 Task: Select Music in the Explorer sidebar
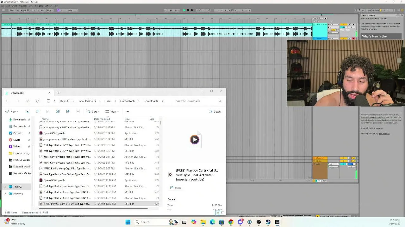(x=16, y=140)
